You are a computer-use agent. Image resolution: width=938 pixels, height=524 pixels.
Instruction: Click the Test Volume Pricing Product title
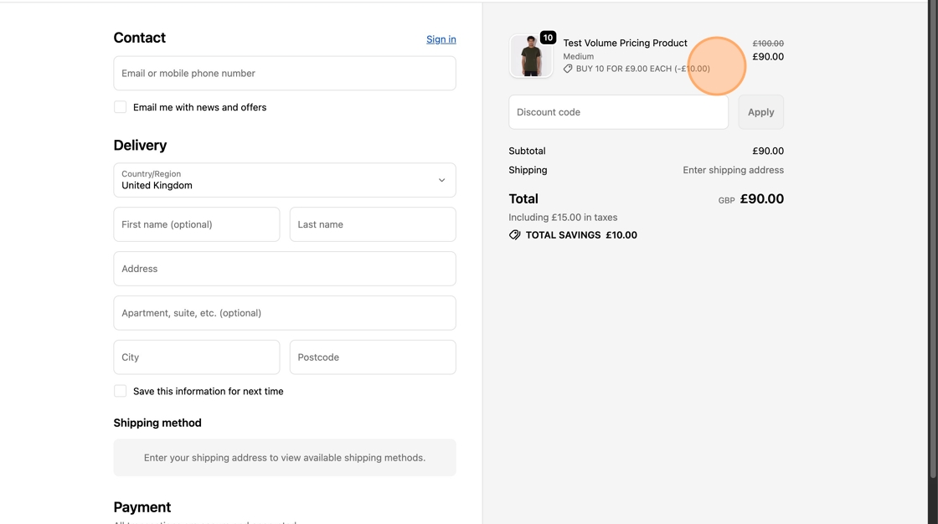point(625,43)
